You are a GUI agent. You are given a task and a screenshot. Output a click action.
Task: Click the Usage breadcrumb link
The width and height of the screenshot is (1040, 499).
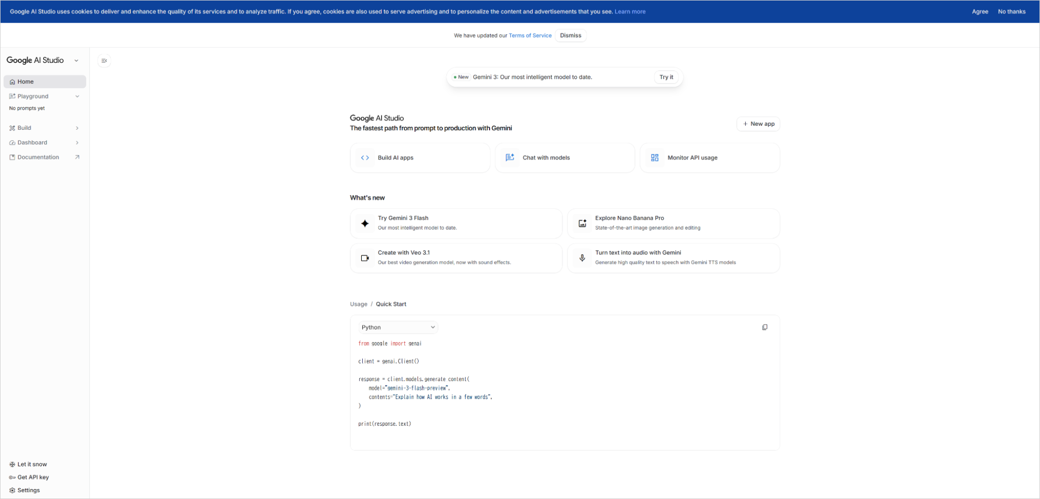coord(358,304)
